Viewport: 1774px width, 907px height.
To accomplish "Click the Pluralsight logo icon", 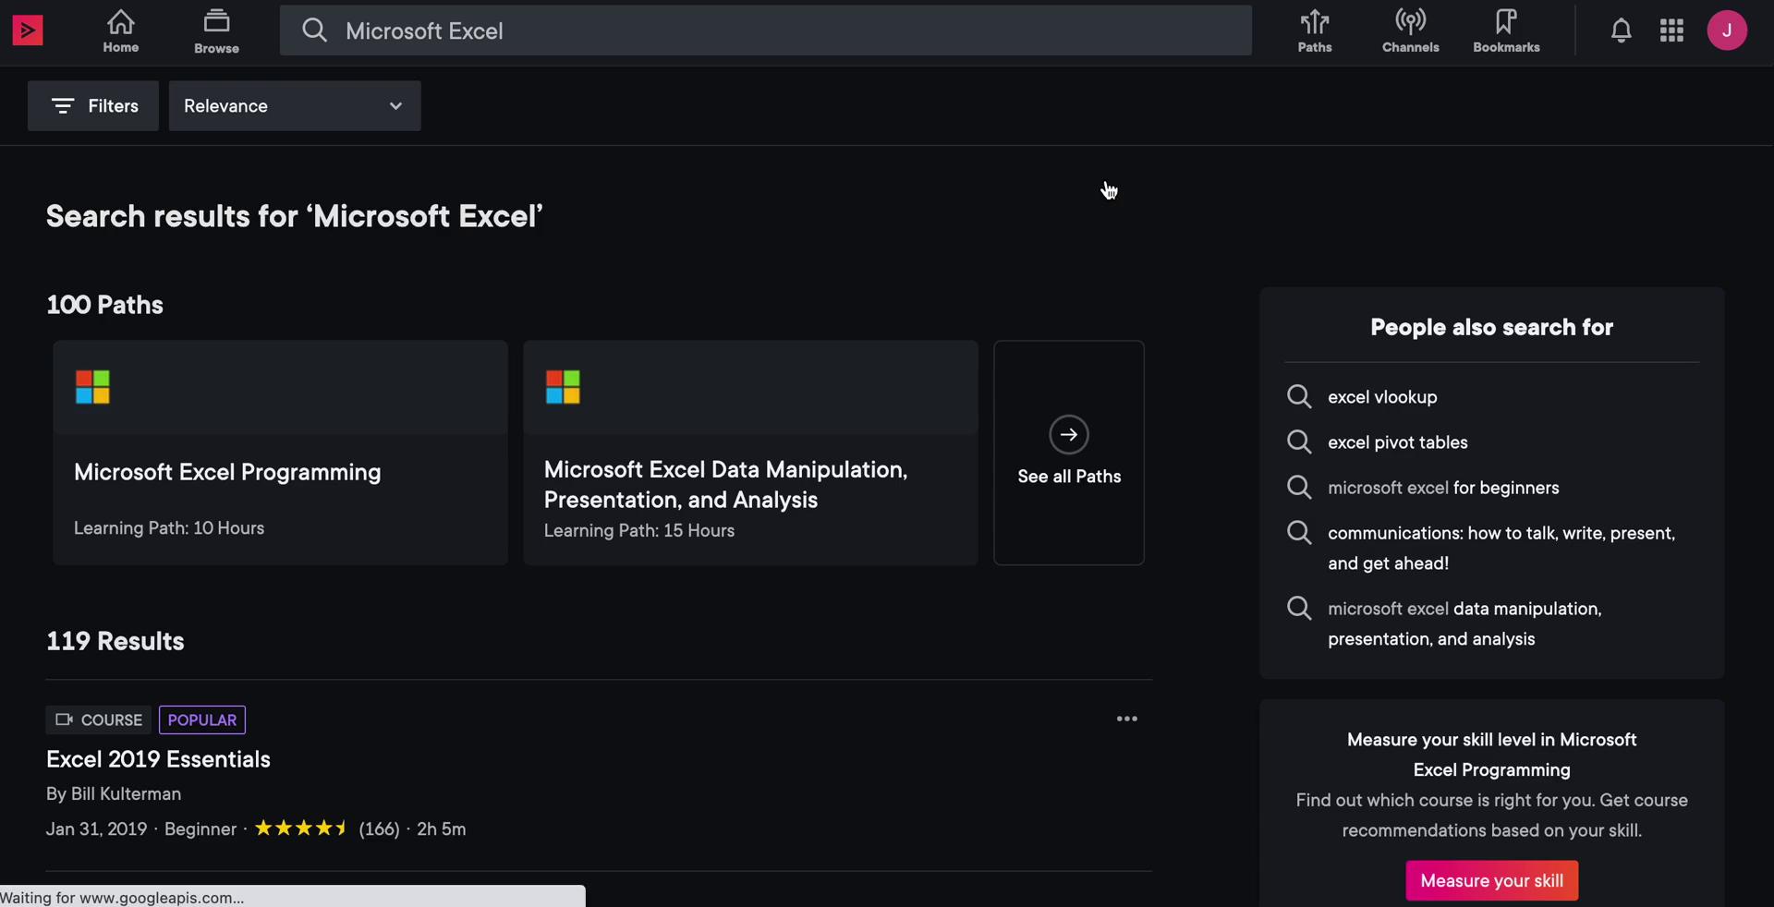I will [x=28, y=30].
